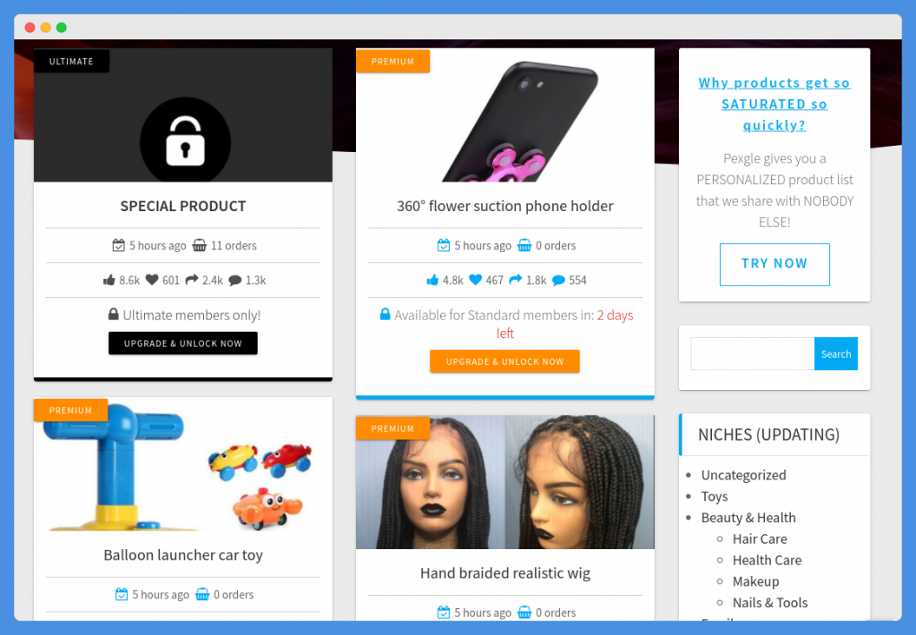
Task: Click the comment bubble icon beside 1.3k
Action: 235,281
